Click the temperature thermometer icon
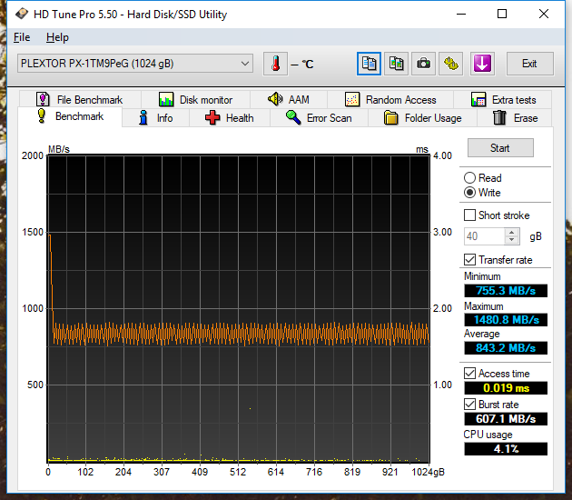Screen dimensions: 572x500 [275, 64]
